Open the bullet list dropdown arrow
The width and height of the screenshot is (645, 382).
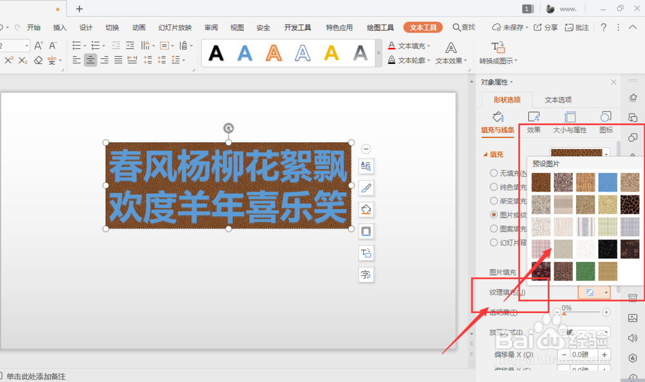point(84,46)
